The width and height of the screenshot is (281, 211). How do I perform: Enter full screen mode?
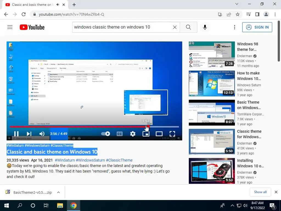click(x=172, y=134)
